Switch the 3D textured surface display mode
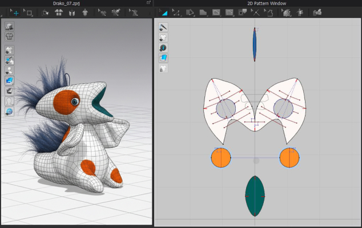 pyautogui.click(x=10, y=81)
